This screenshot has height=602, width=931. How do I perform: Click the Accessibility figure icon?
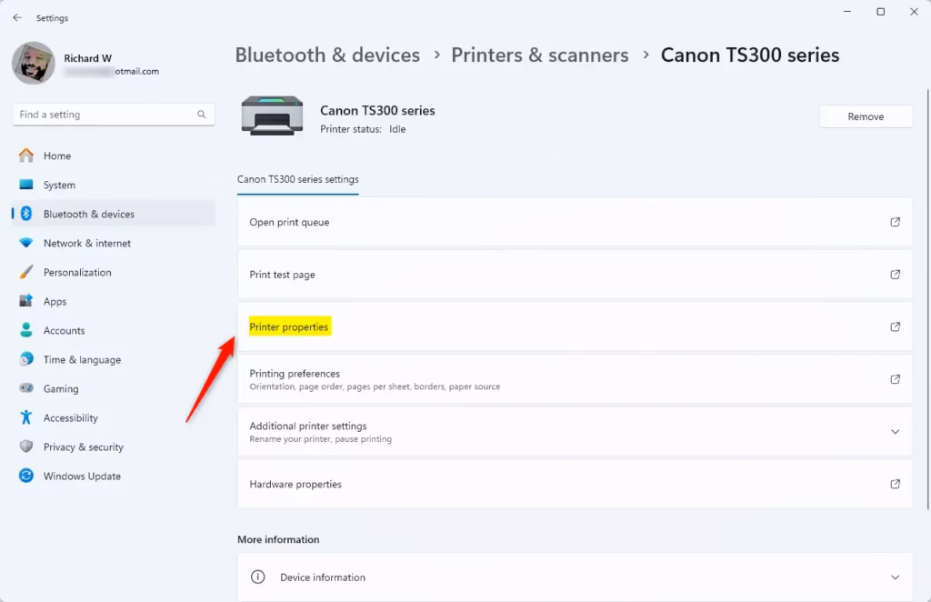(x=26, y=417)
